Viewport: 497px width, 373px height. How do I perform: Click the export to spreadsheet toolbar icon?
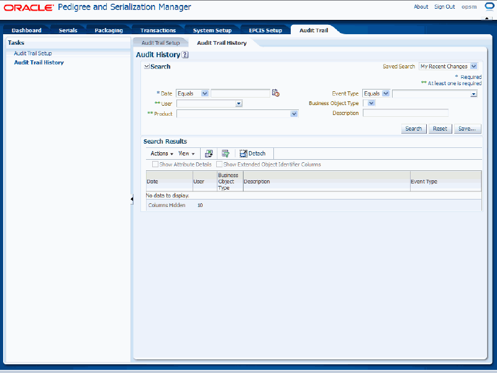[x=209, y=154]
